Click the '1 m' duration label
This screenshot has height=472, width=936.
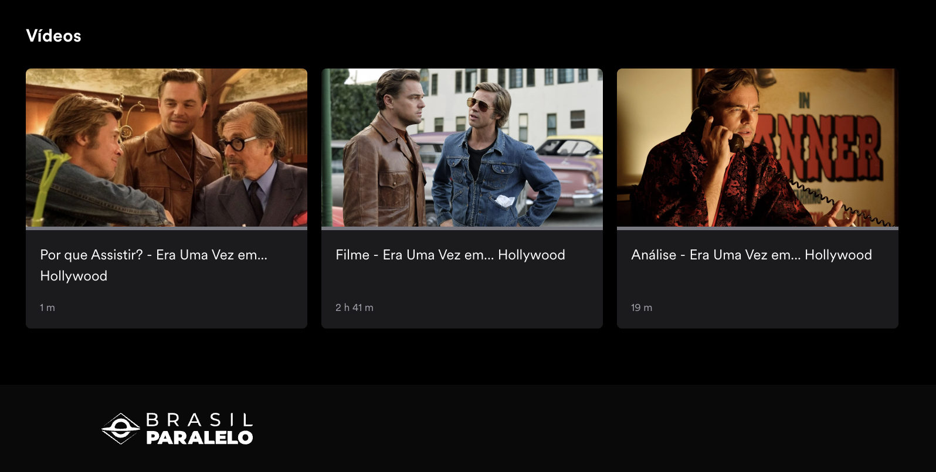click(48, 307)
